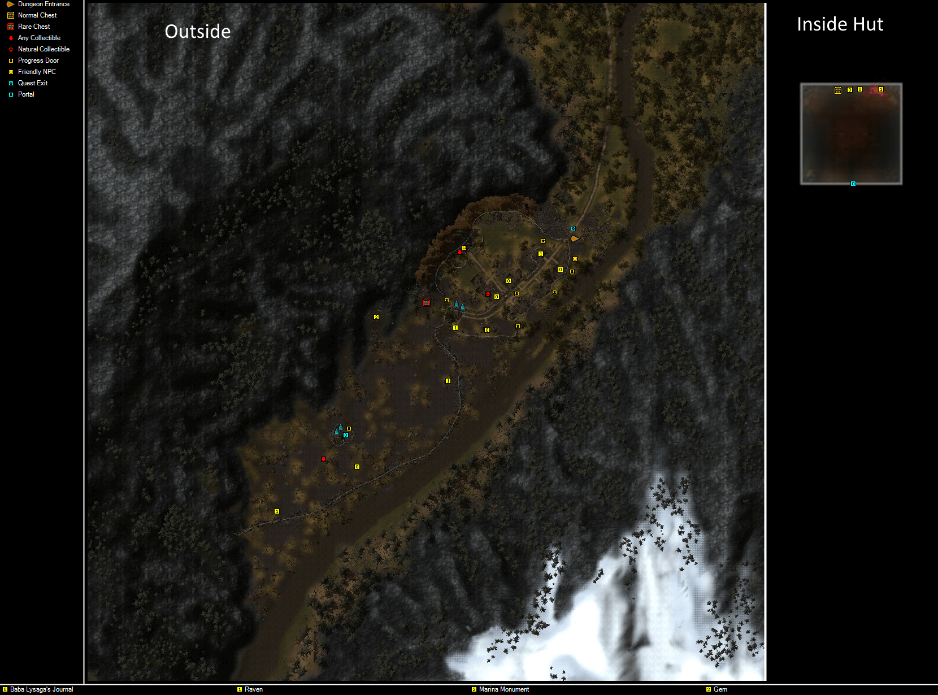Select the Rare Chest legend entry
This screenshot has width=938, height=695.
pos(34,27)
